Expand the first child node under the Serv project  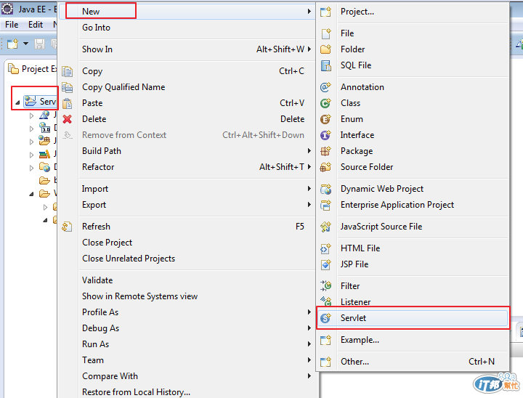(32, 115)
